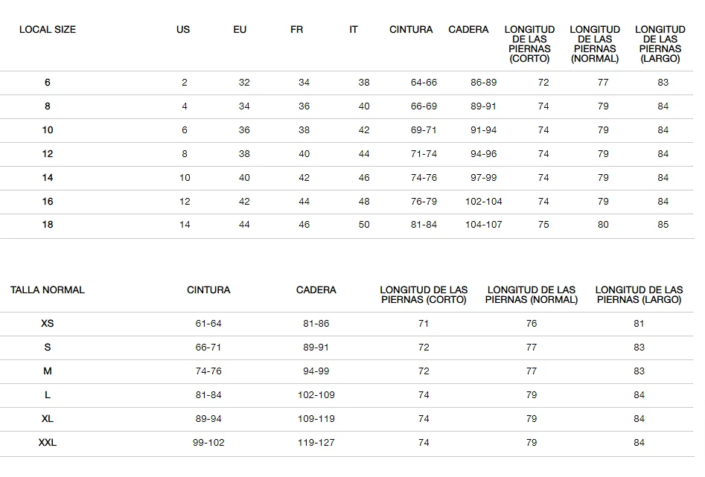The image size is (705, 477).
Task: Click the TALLA NORMAL header
Action: coord(47,290)
